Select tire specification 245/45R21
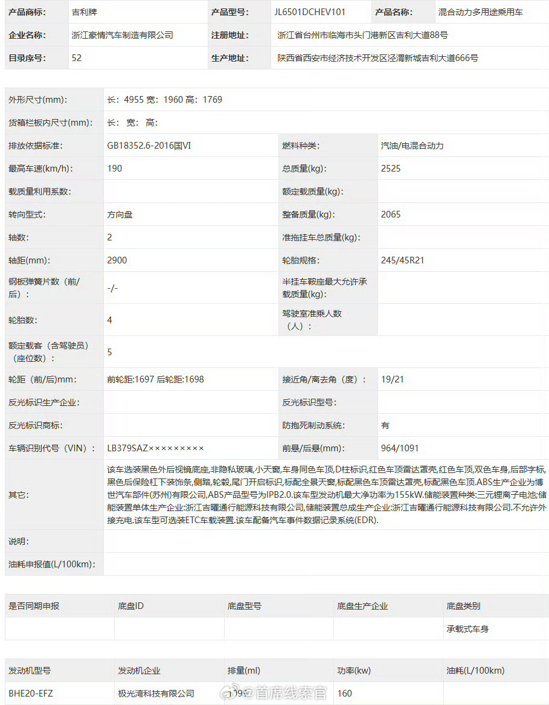Screen dimensions: 549x705 [402, 260]
